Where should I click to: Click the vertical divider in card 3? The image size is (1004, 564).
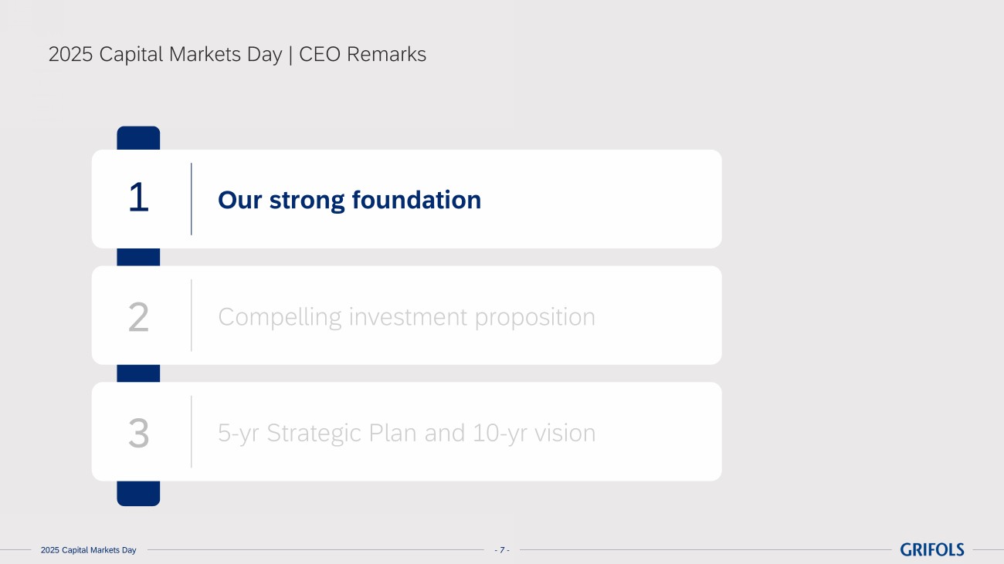(x=191, y=432)
